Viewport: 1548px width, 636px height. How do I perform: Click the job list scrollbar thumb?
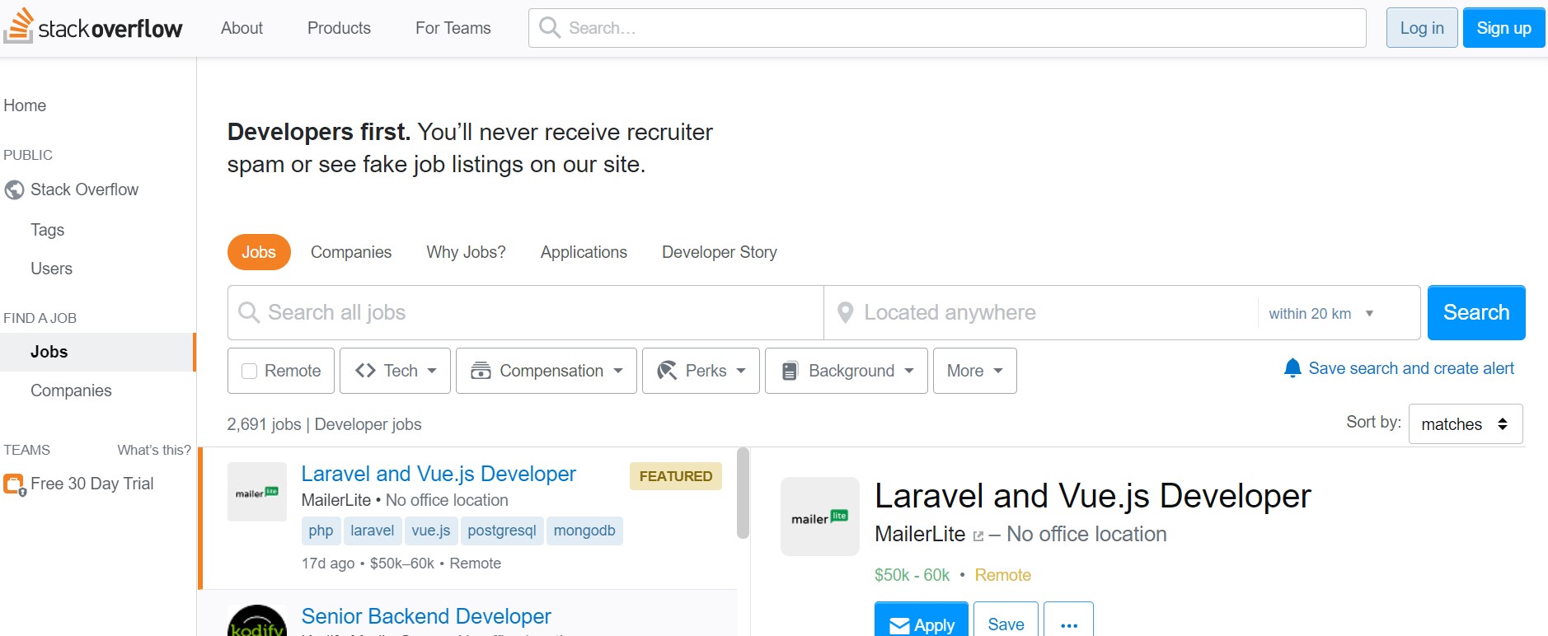coord(744,493)
